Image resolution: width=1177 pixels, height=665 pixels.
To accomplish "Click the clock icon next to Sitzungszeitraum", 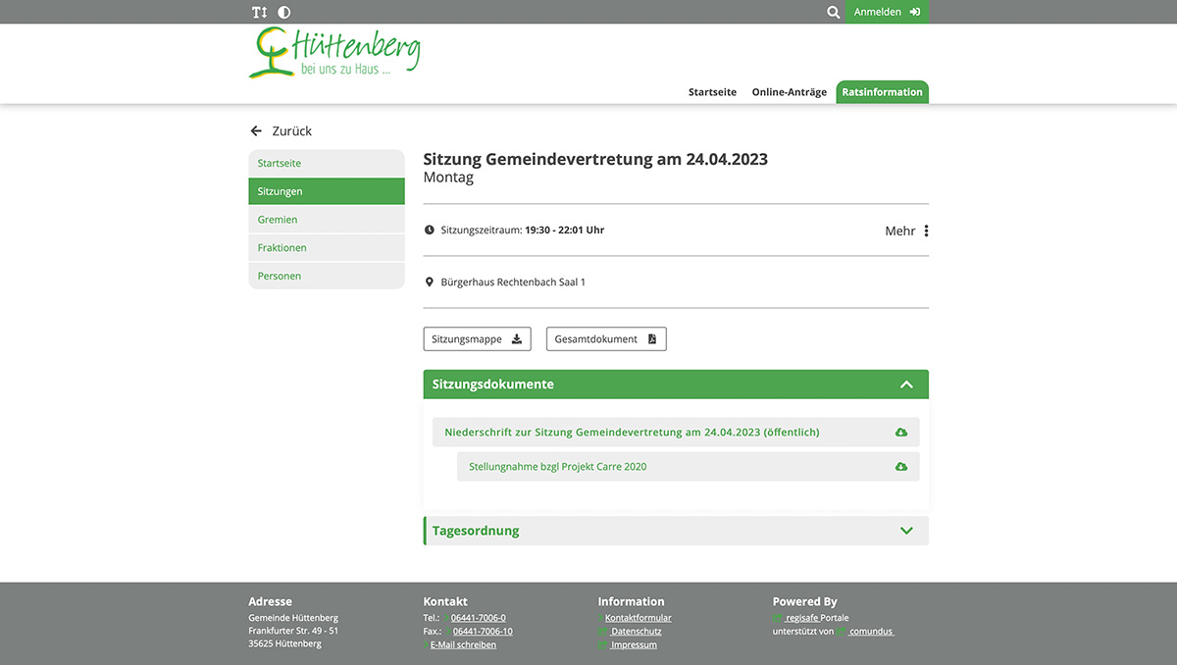I will (429, 229).
